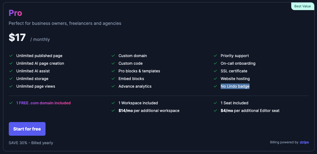Click the 1 FREE .com domain included text
This screenshot has height=154, width=317.
coord(43,103)
